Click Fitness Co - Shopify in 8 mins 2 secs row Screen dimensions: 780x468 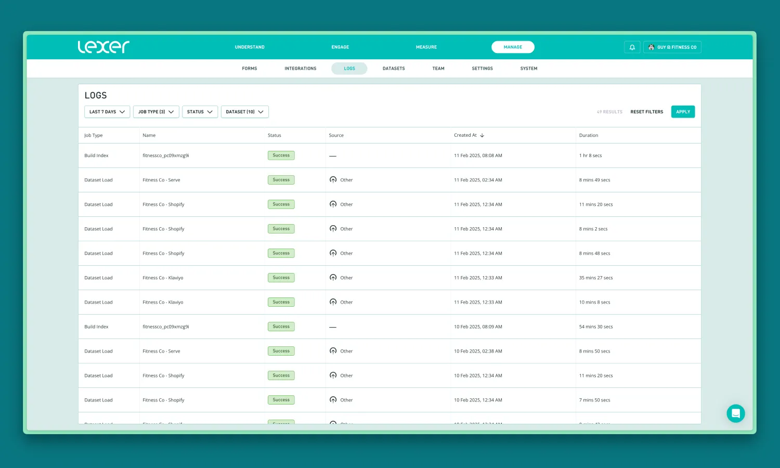coord(163,229)
